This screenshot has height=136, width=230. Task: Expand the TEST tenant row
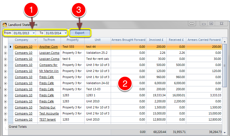click(5, 120)
